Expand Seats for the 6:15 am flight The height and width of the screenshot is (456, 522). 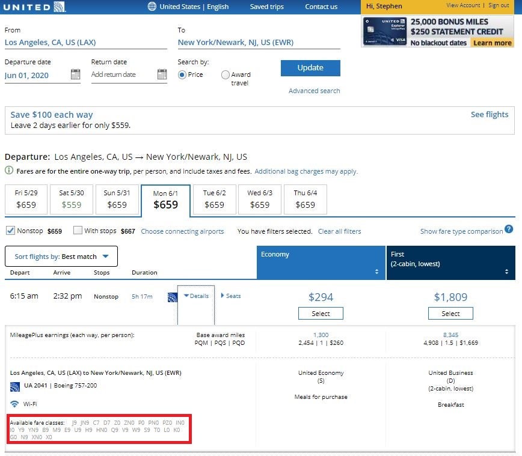point(231,296)
